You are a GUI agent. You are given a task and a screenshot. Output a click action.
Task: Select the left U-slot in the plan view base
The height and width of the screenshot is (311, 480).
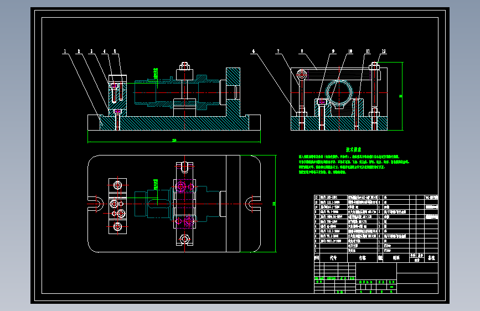pyautogui.click(x=96, y=204)
